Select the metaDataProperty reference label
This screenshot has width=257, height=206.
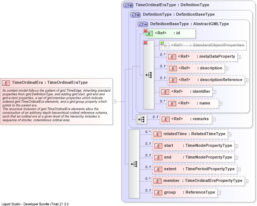(207, 57)
